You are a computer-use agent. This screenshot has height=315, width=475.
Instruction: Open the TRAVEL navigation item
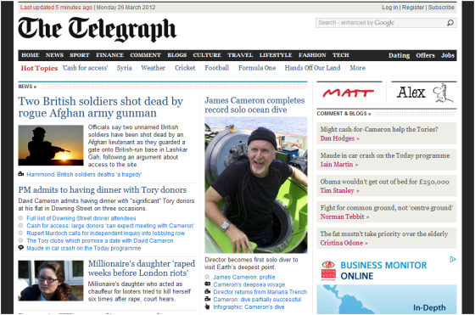coord(240,55)
